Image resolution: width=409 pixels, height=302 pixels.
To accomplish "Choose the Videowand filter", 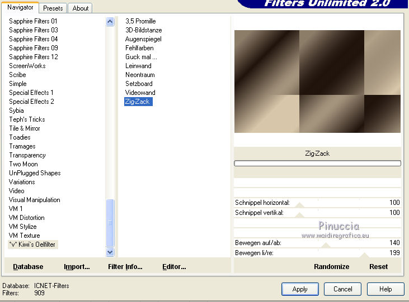I will 140,93.
